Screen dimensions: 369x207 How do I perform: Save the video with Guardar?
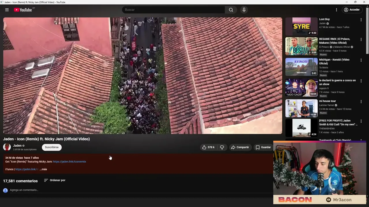(263, 147)
